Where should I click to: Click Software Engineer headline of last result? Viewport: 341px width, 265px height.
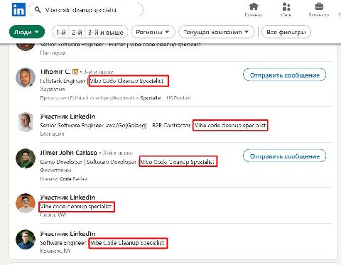[x=63, y=243]
